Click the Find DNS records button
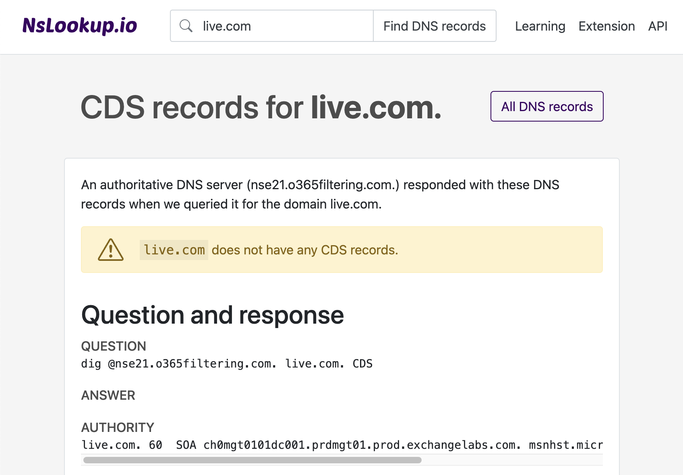Viewport: 683px width, 475px height. (435, 26)
